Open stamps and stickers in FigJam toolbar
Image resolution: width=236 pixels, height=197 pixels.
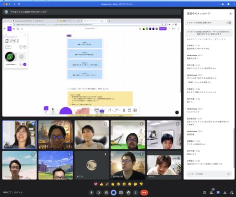click(x=99, y=111)
